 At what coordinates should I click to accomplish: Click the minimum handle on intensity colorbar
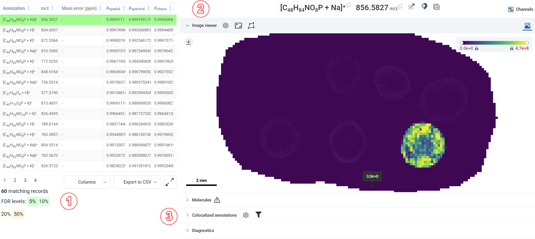462,43
